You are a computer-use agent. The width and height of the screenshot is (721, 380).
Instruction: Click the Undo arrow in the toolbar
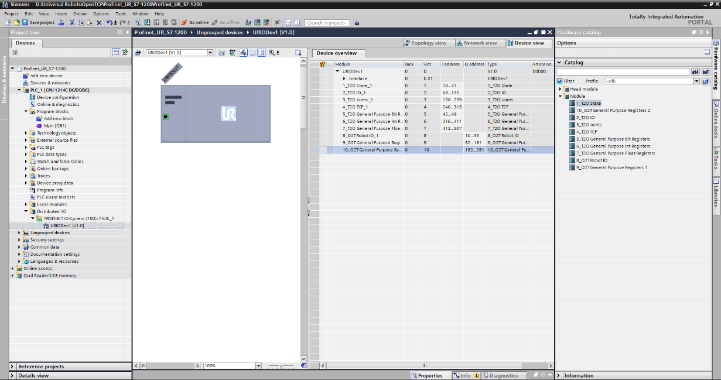(109, 22)
